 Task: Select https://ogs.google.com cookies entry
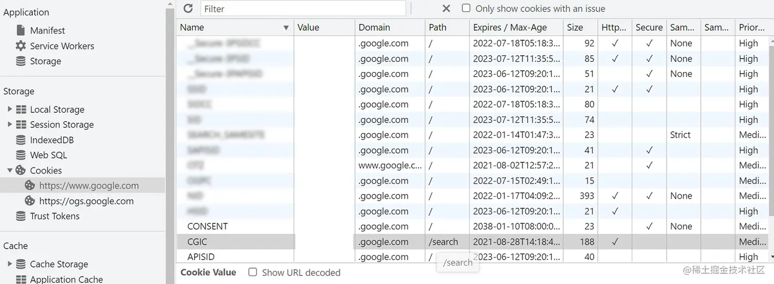(x=87, y=201)
